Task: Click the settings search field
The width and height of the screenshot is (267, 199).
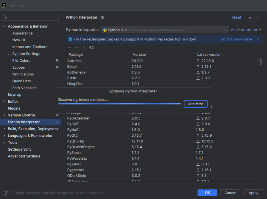Action: pos(29,17)
